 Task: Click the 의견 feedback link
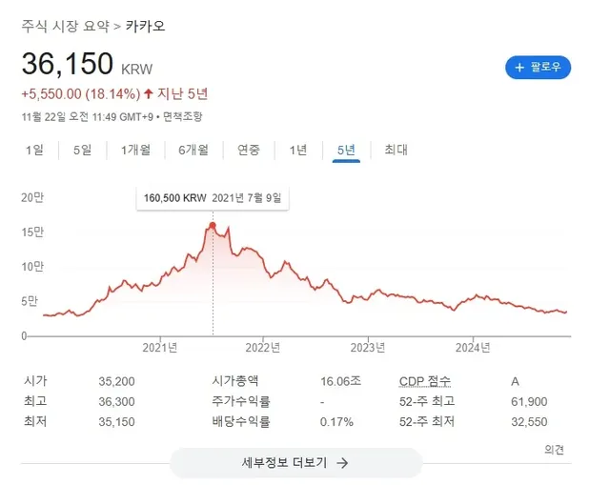(x=555, y=449)
